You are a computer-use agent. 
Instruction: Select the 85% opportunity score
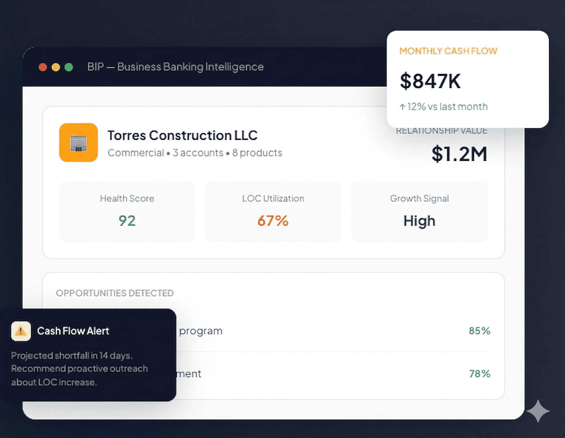(x=479, y=331)
